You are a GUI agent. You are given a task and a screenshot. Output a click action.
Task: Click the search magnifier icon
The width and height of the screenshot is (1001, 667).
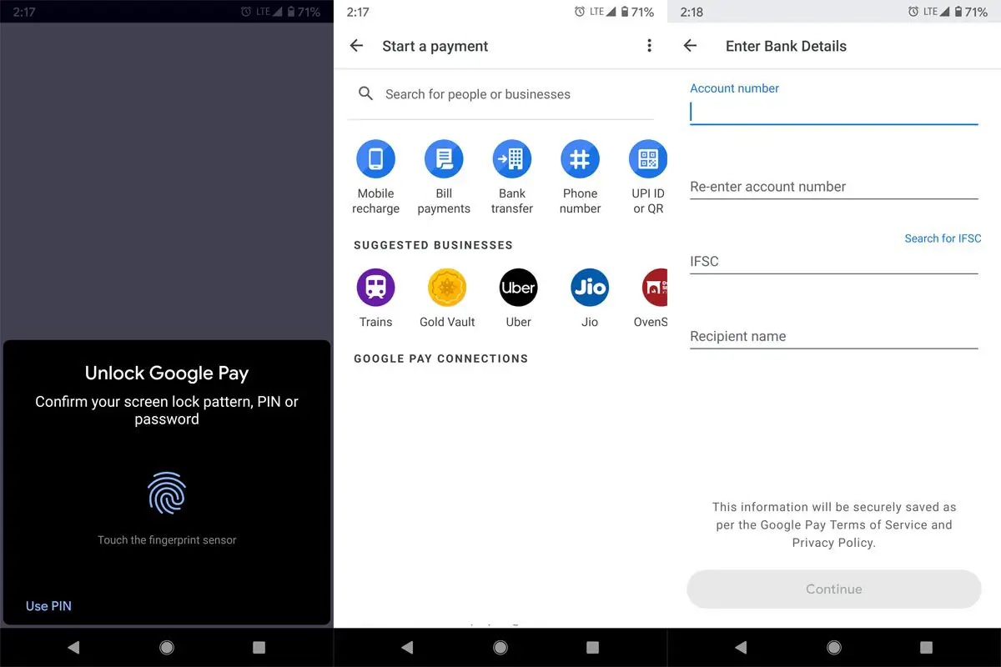[365, 93]
